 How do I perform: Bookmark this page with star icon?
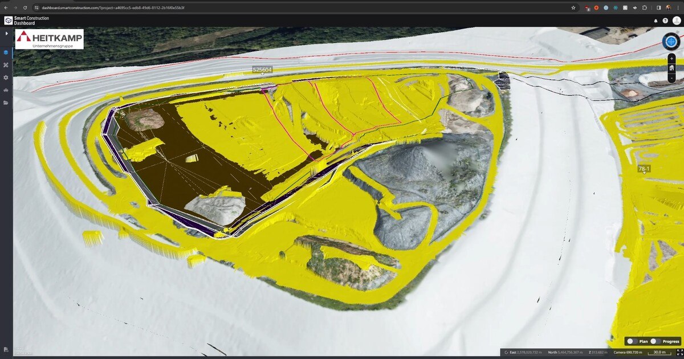573,8
